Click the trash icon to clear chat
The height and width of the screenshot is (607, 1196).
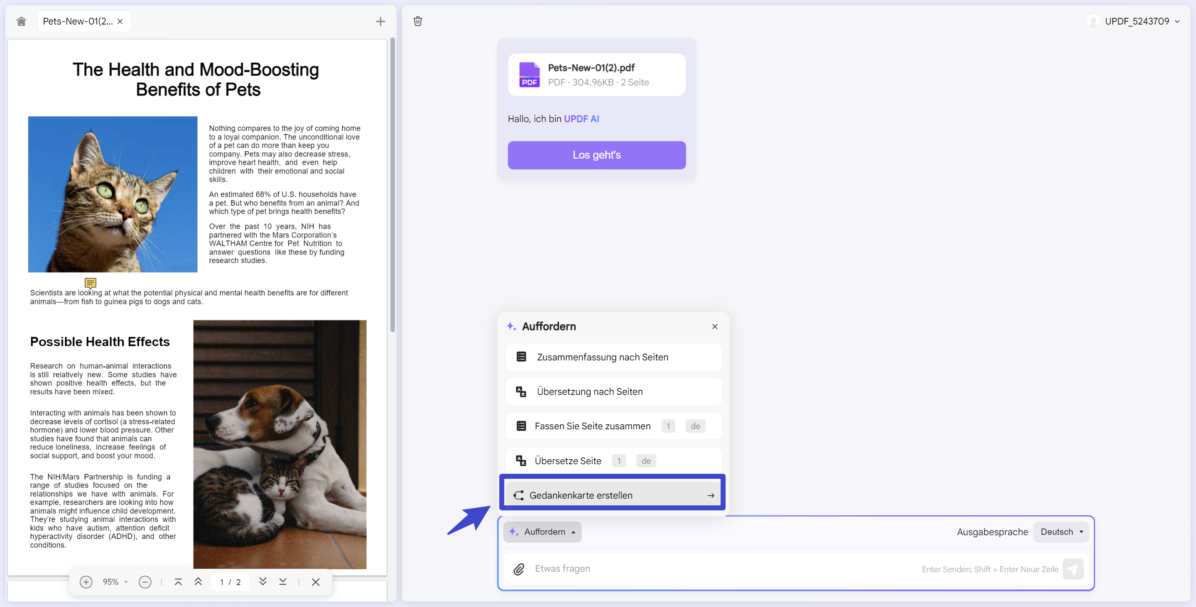click(x=417, y=21)
